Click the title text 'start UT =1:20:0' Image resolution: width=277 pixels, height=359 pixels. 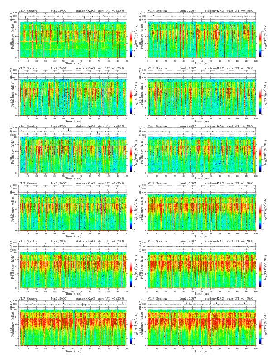coord(111,68)
